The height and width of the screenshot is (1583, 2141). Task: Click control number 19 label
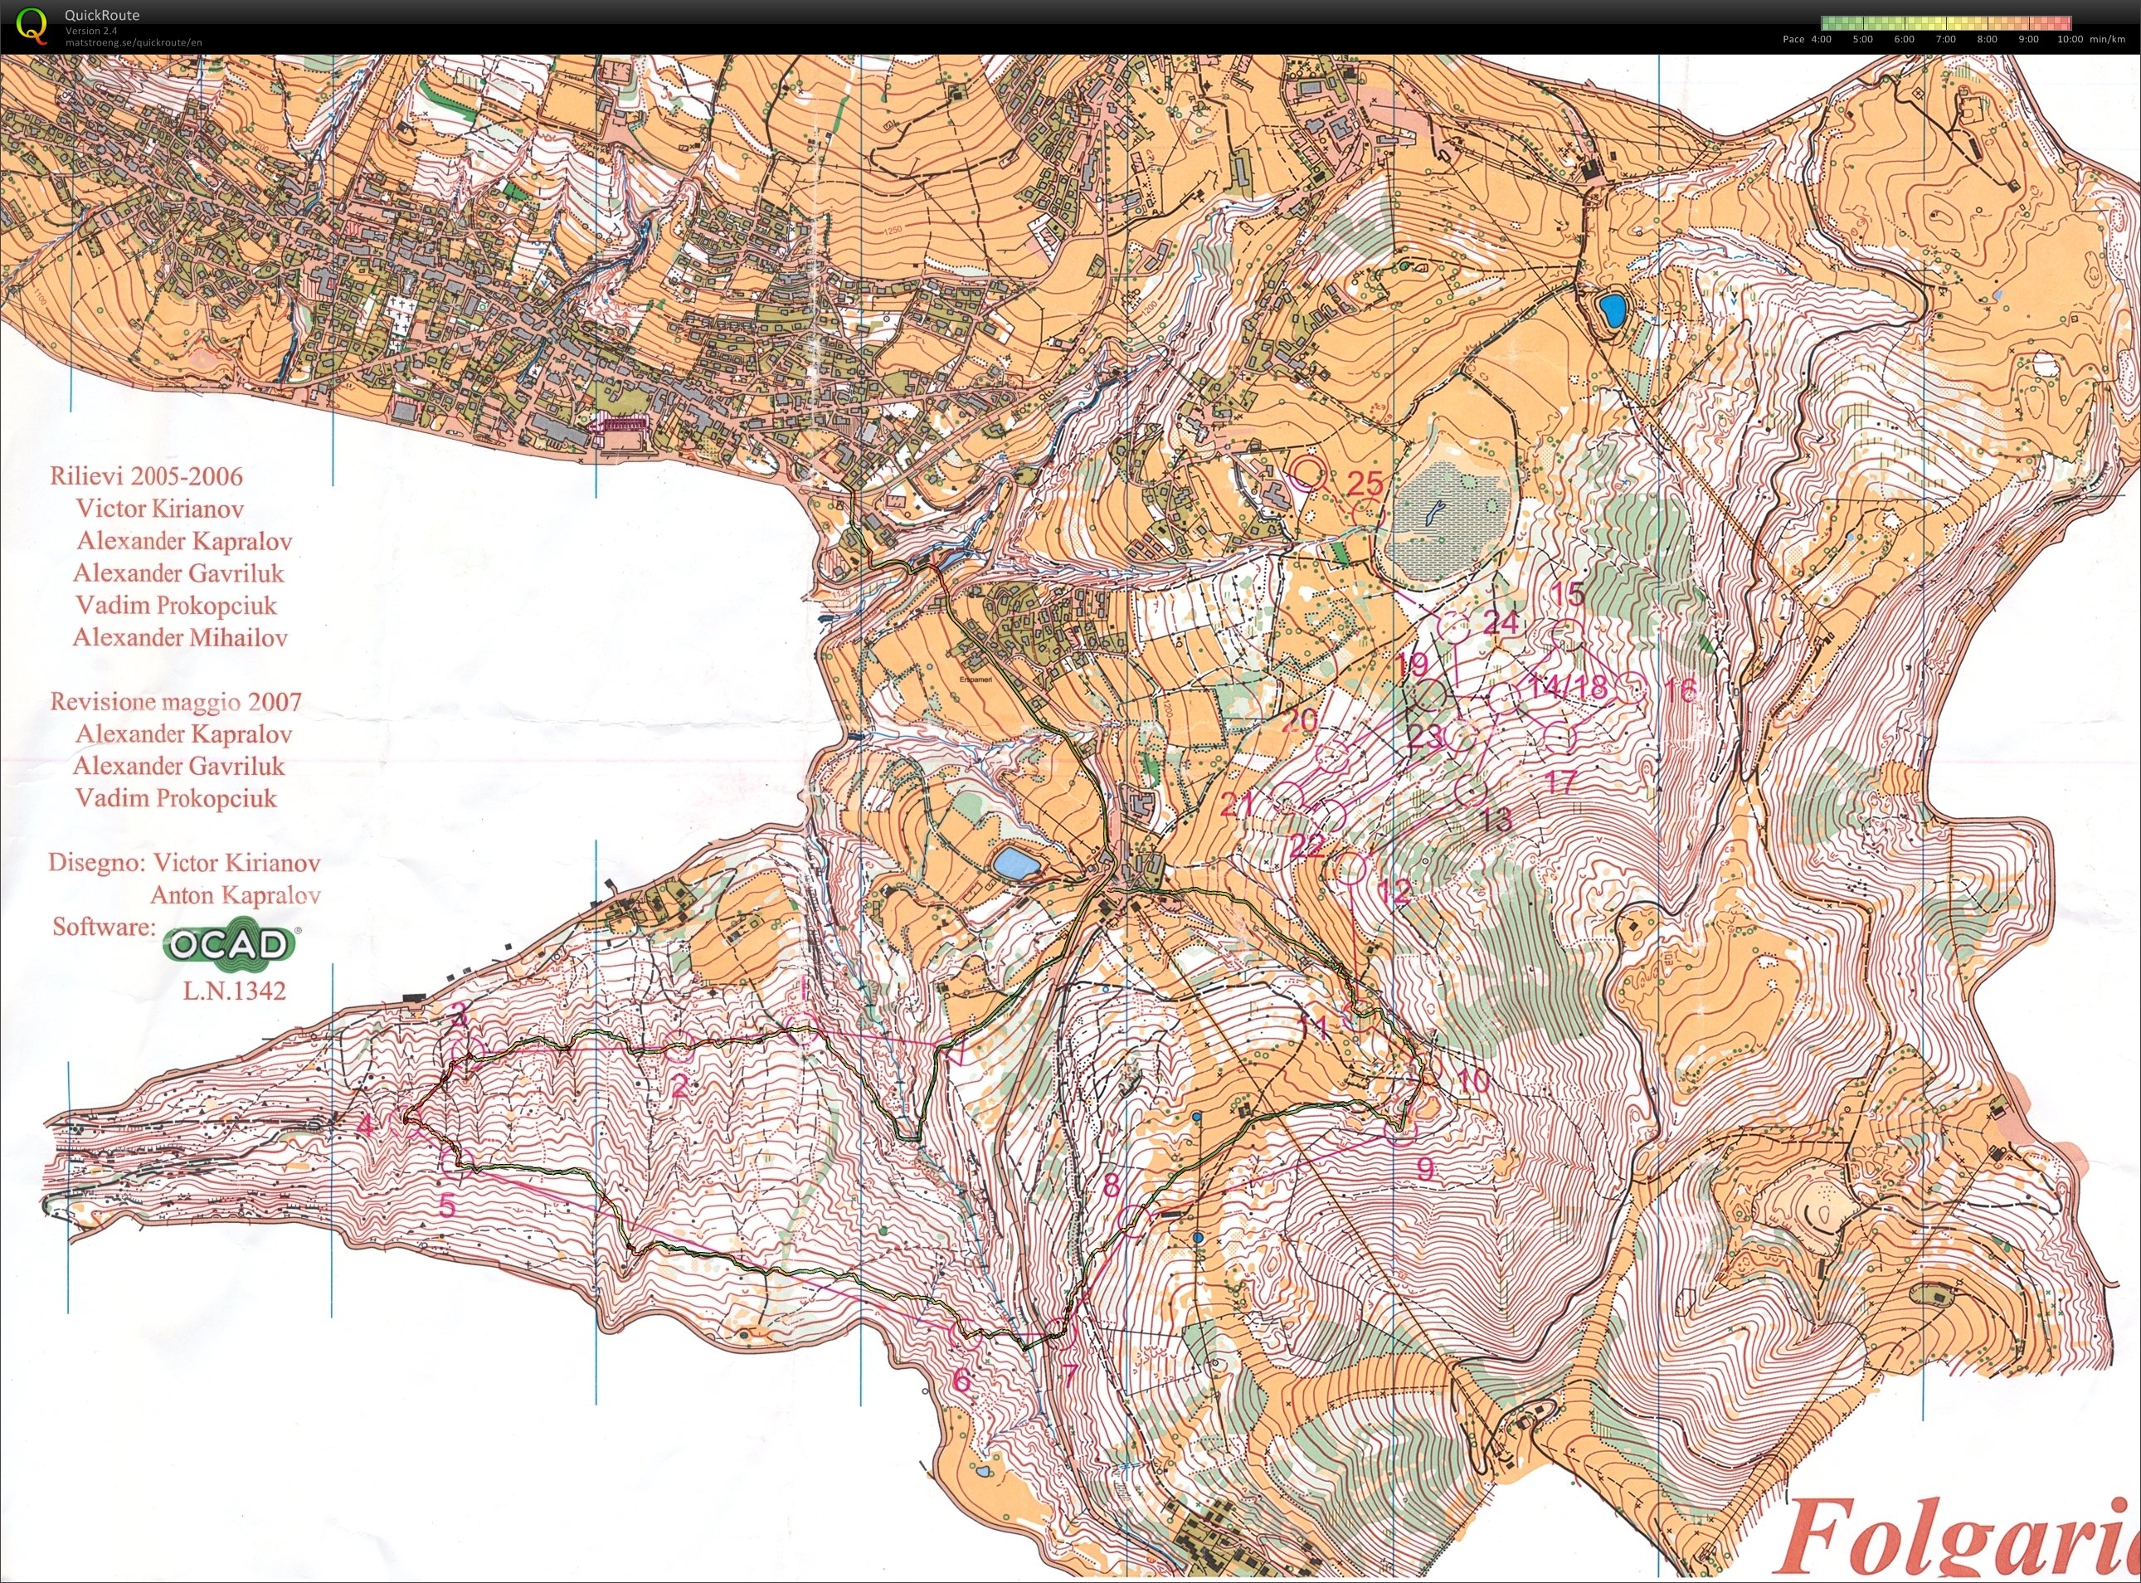[x=1413, y=664]
